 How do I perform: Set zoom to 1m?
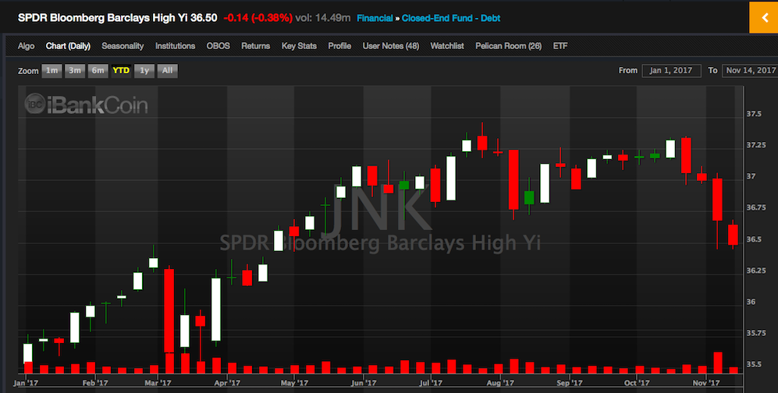pyautogui.click(x=52, y=70)
